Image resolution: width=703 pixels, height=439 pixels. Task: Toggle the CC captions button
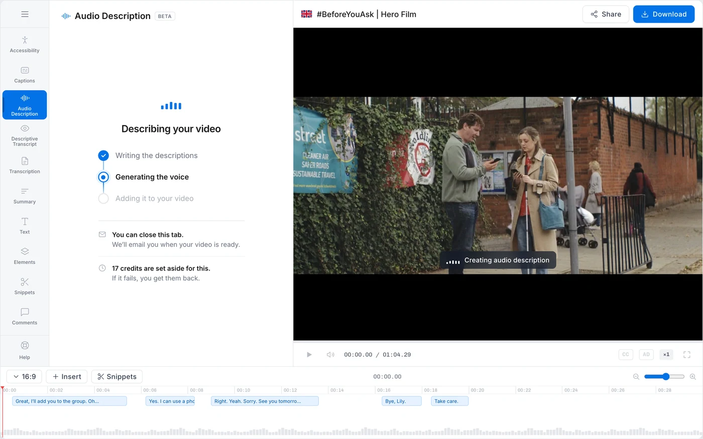pyautogui.click(x=626, y=354)
